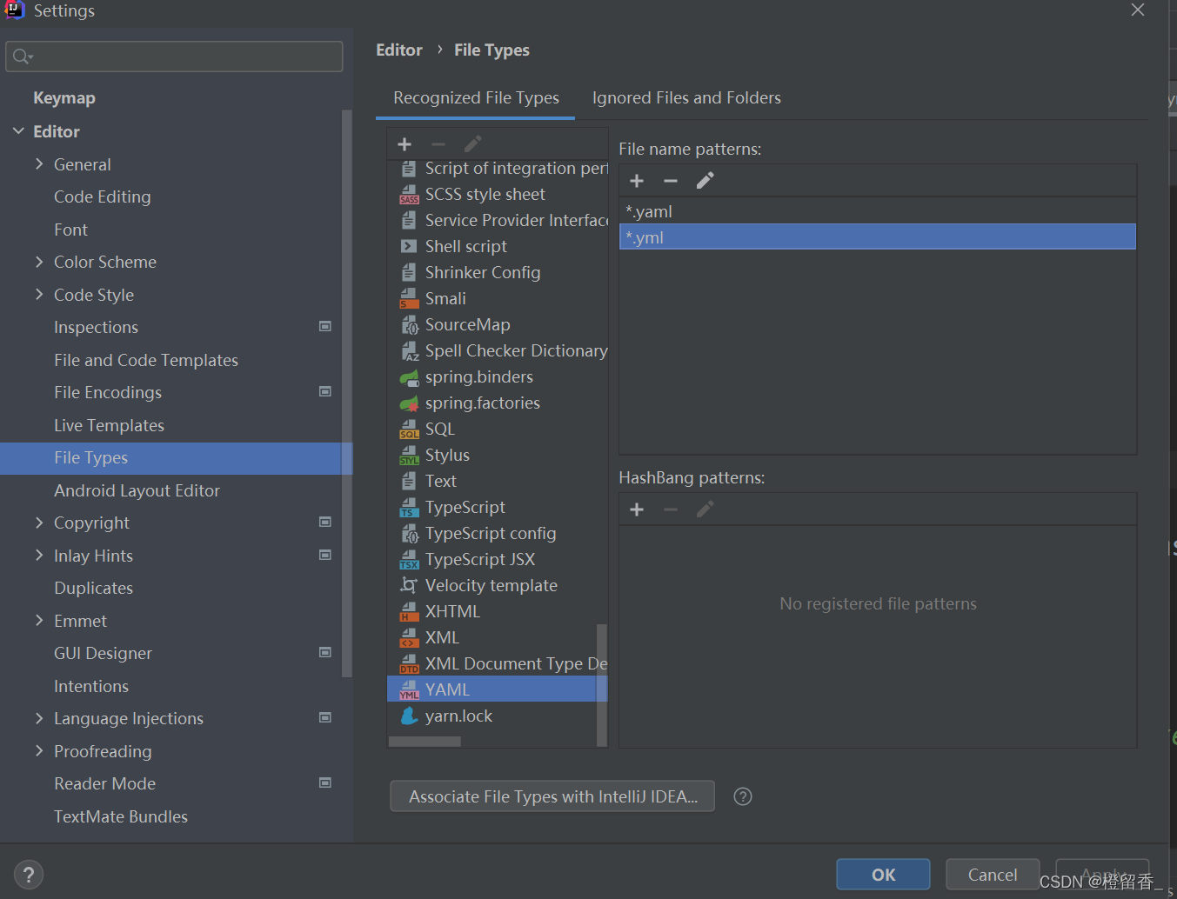Click the file types list horizontal scrollbar
Screen dimensions: 1177x899
(x=425, y=742)
